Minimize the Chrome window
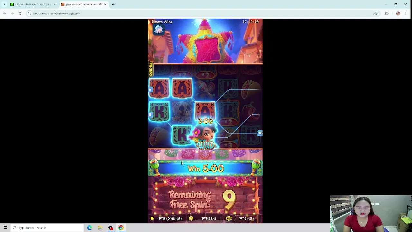Screen dimensions: 412x232 point(386,5)
